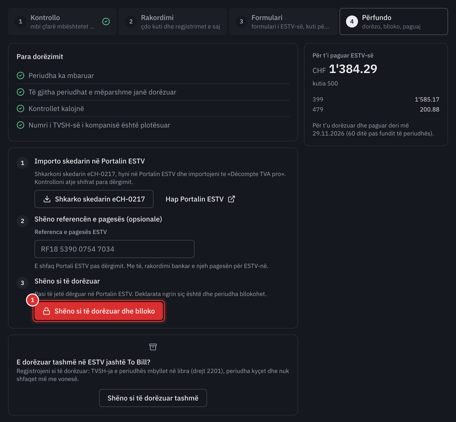
Task: Click the CHF 1'384.29 amount
Action: click(x=345, y=69)
